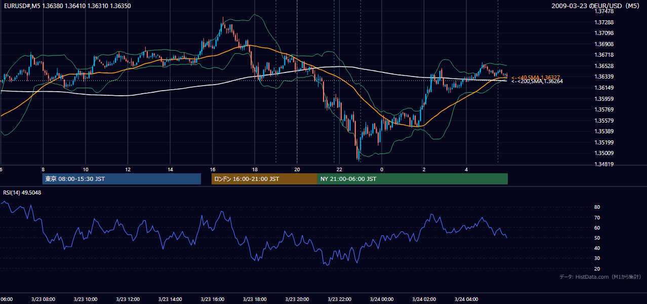Click the 3/23 10:00 bottom time label
The height and width of the screenshot is (304, 647).
[x=86, y=299]
